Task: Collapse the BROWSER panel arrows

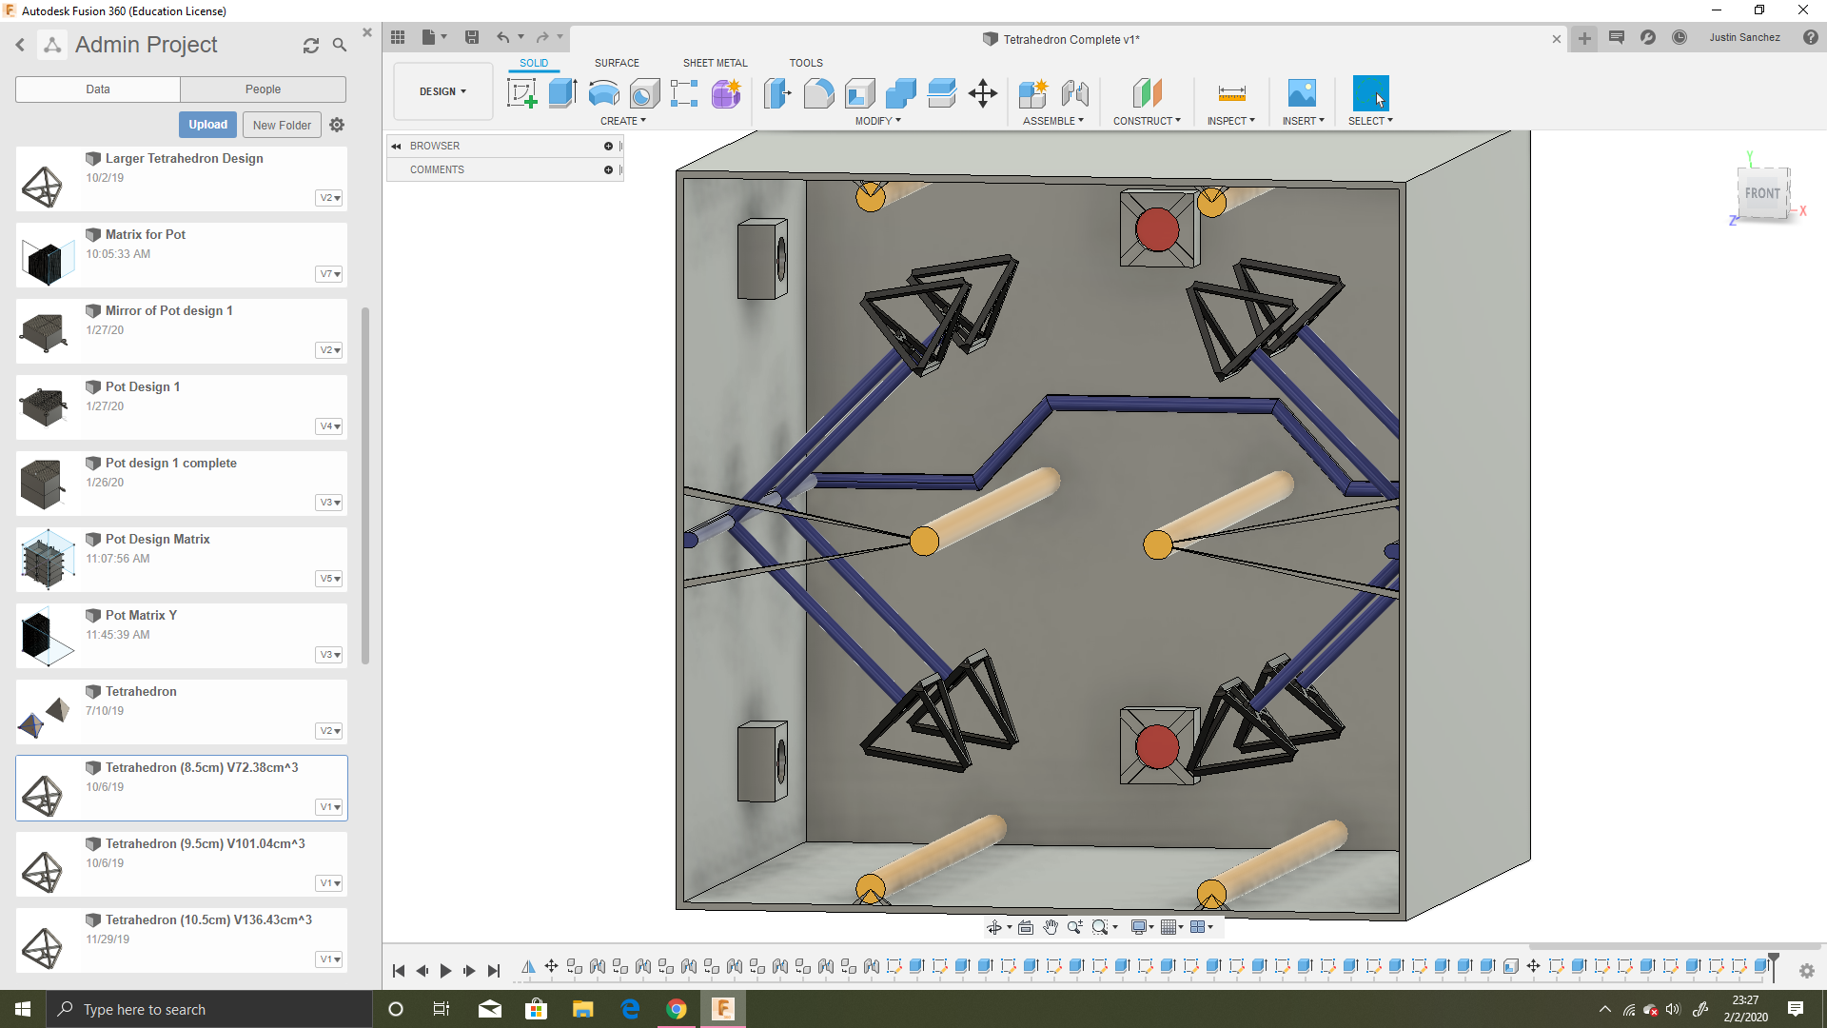Action: tap(396, 146)
